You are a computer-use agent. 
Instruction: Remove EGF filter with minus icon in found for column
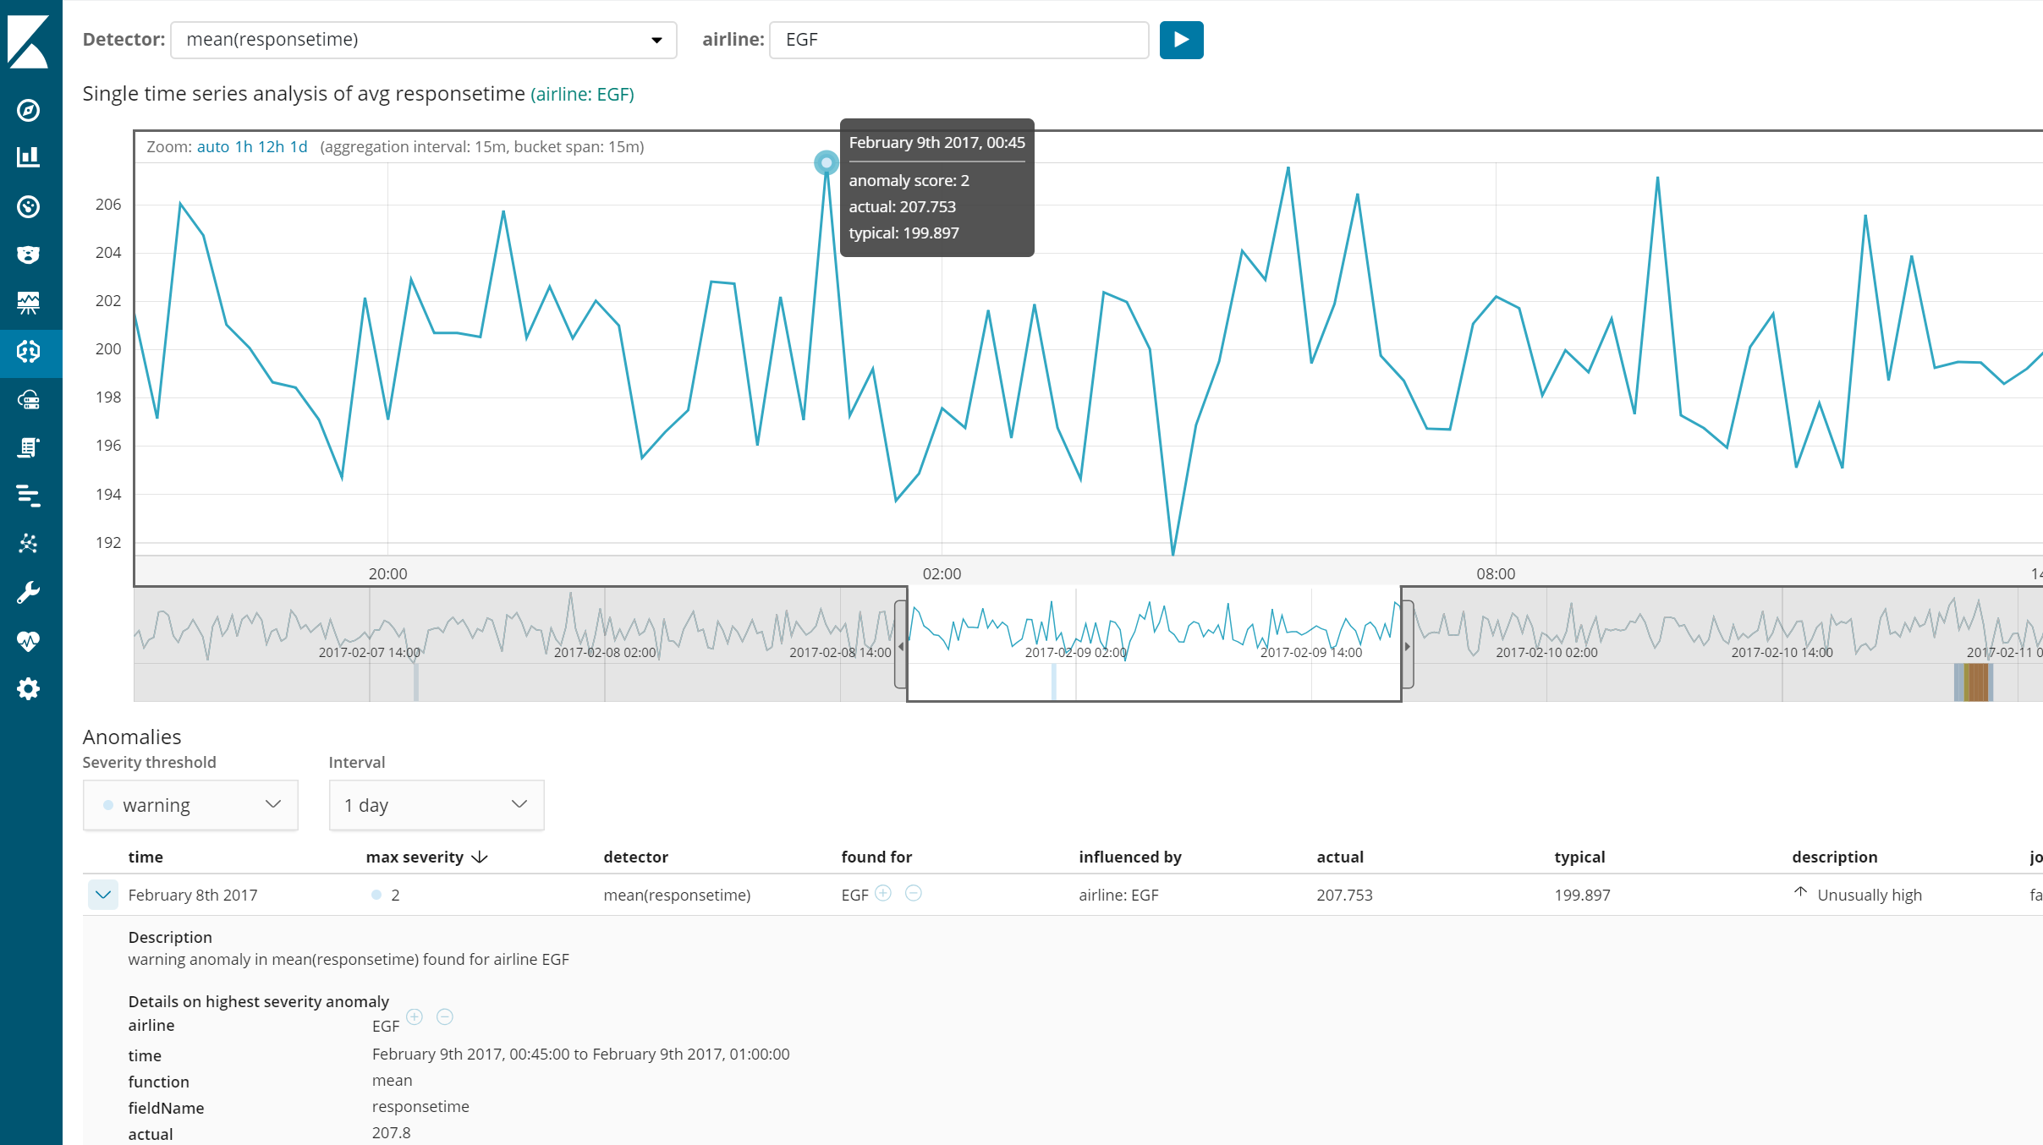914,893
